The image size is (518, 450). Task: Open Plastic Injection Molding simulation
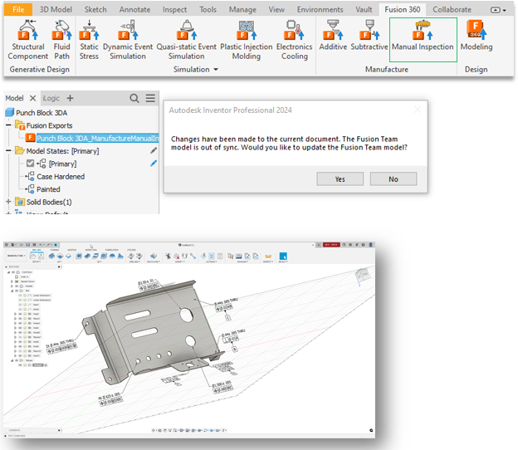(246, 39)
